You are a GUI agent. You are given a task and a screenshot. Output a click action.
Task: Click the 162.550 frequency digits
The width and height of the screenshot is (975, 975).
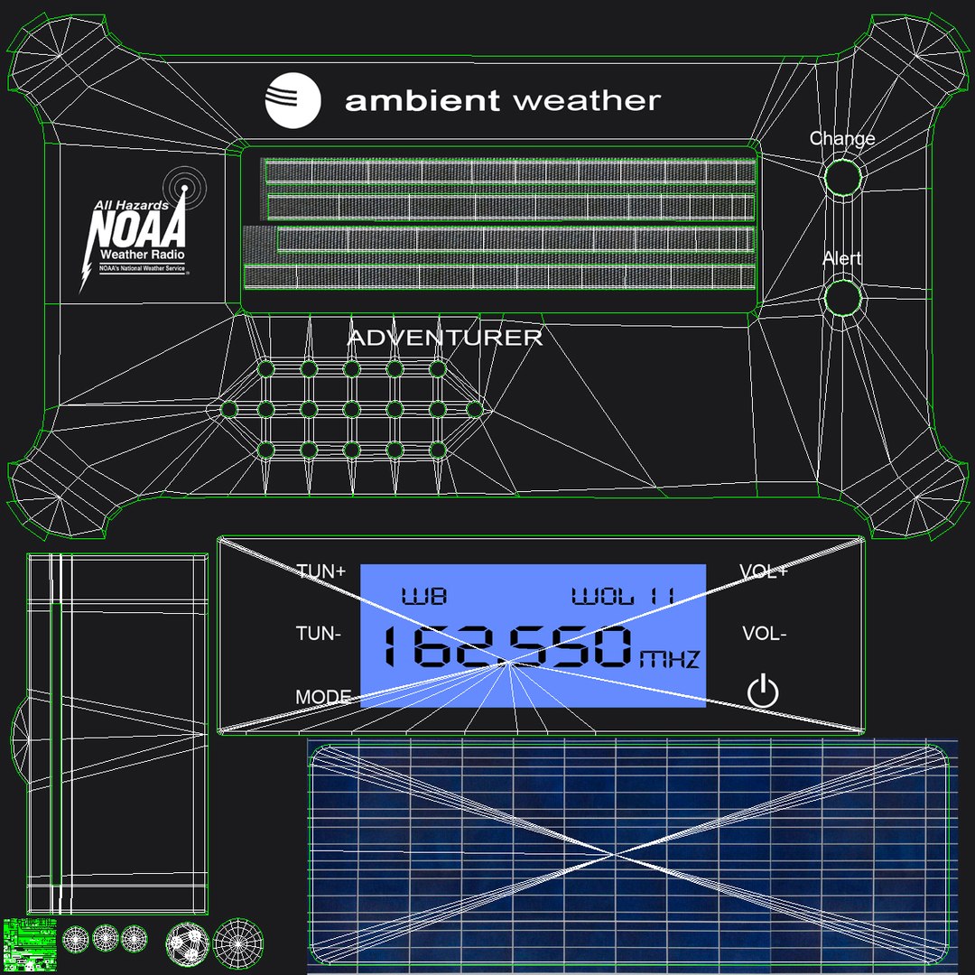[506, 646]
